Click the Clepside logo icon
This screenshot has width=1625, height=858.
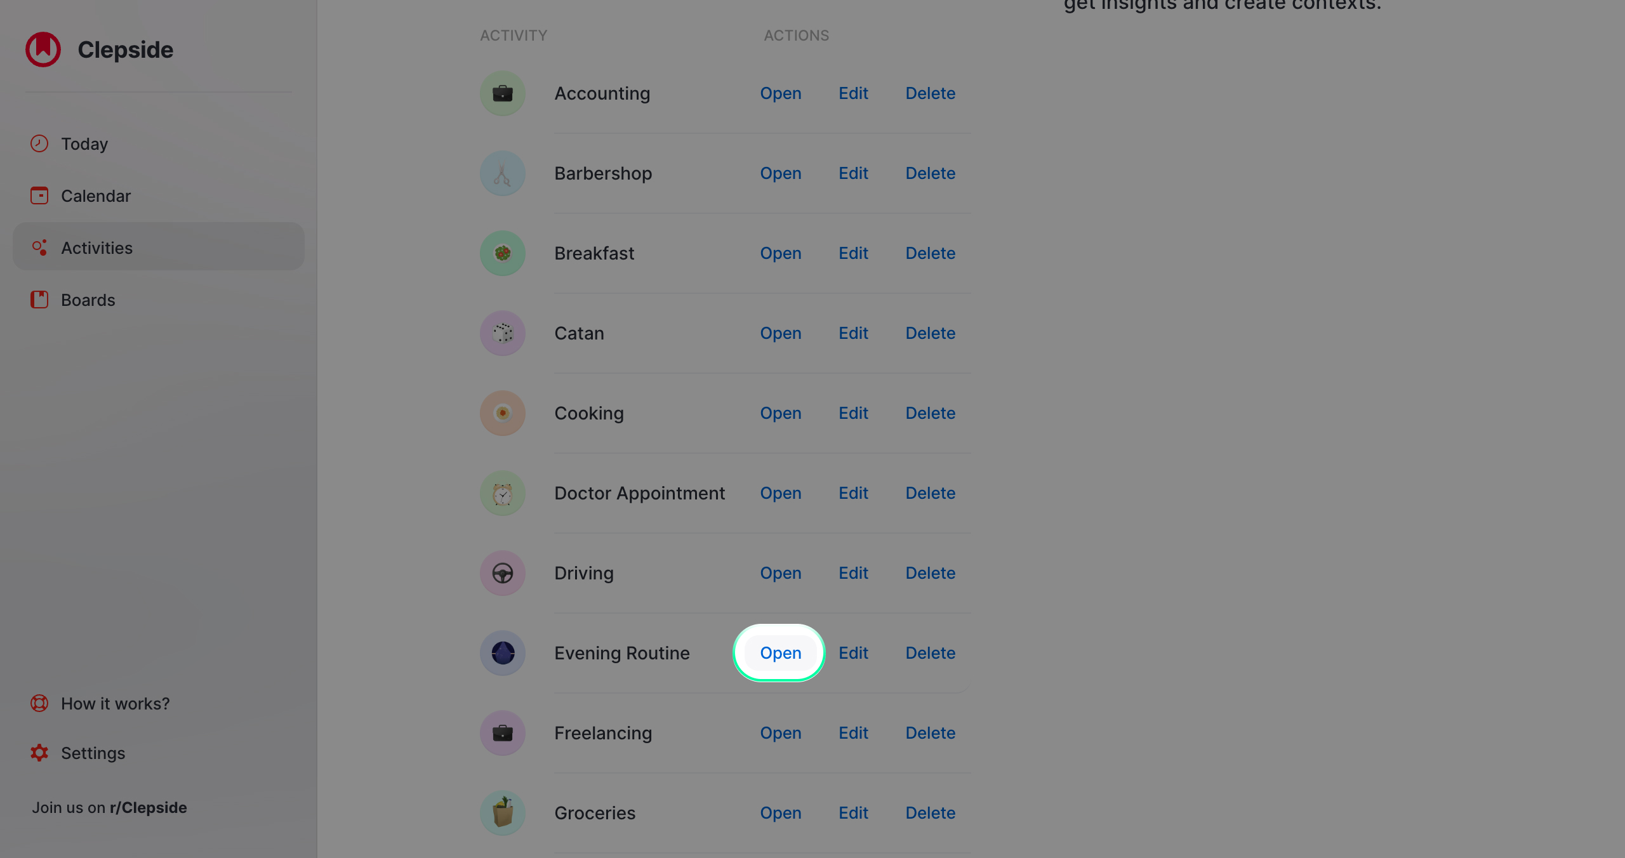click(x=43, y=49)
